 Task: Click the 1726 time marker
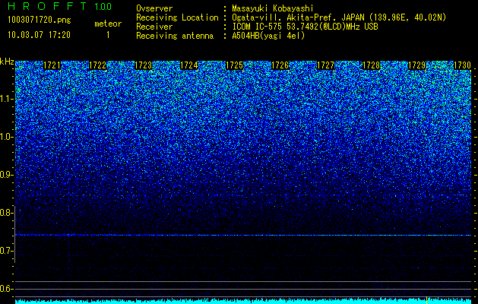tap(280, 65)
